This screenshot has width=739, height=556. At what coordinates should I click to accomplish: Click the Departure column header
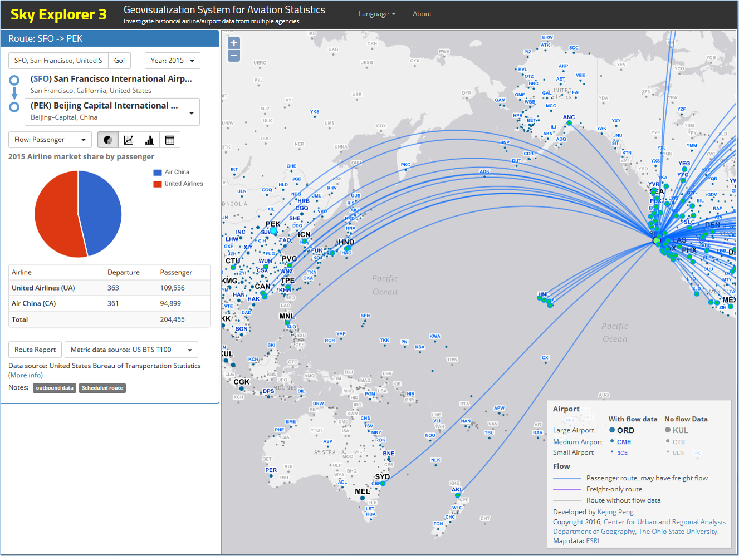coord(124,272)
